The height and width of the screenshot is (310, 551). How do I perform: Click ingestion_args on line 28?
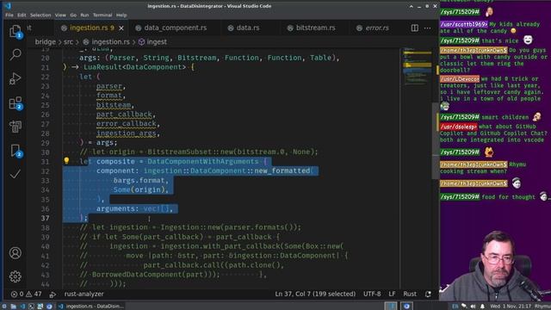127,133
